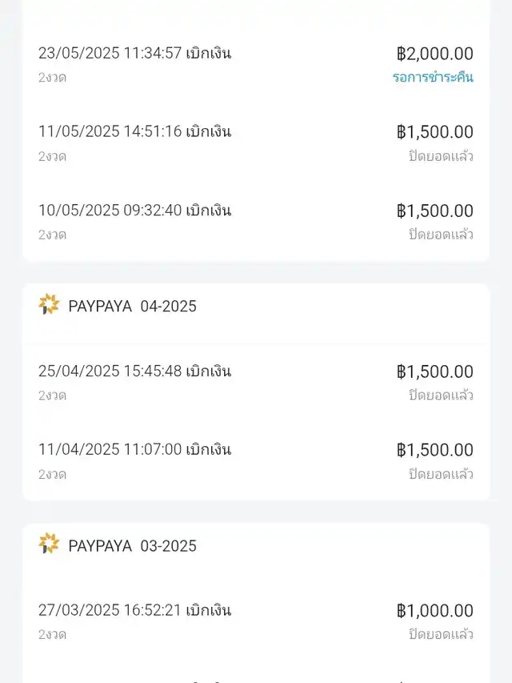
Task: Tap the ฿1,500.00 amount for 25/04/2025
Action: tap(435, 372)
